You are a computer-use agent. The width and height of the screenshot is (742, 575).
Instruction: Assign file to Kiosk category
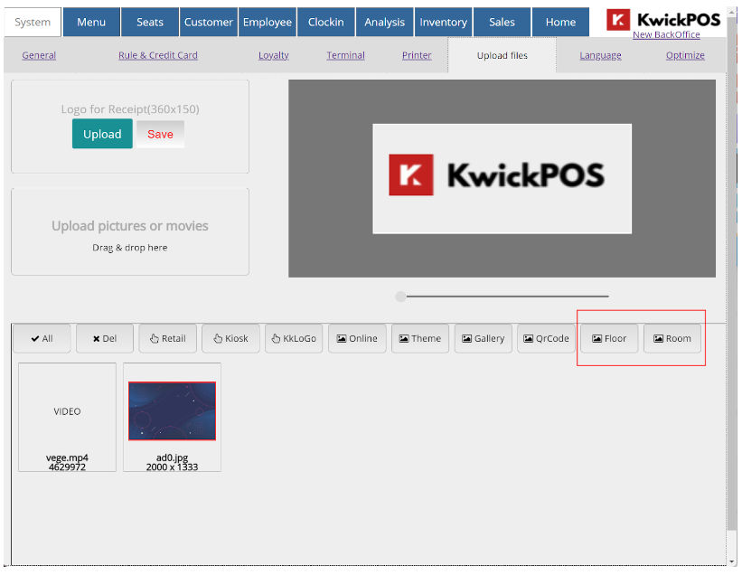coord(230,338)
